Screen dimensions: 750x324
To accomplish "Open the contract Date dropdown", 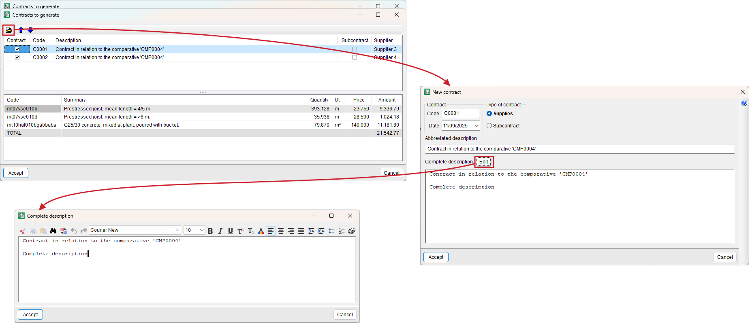I will tap(476, 126).
